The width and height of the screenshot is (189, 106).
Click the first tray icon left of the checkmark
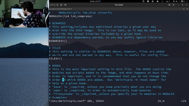[144, 1]
